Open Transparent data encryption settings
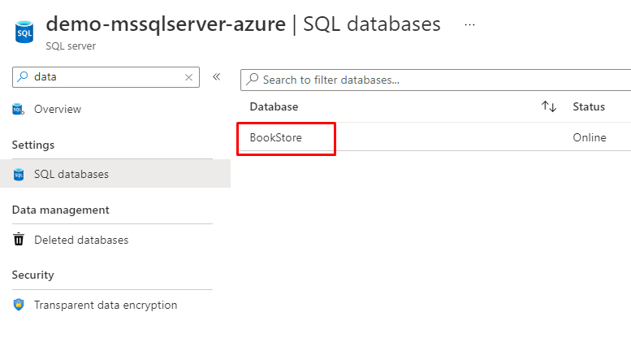 (x=106, y=305)
